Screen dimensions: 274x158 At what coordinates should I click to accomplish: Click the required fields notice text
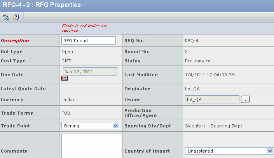84,28
